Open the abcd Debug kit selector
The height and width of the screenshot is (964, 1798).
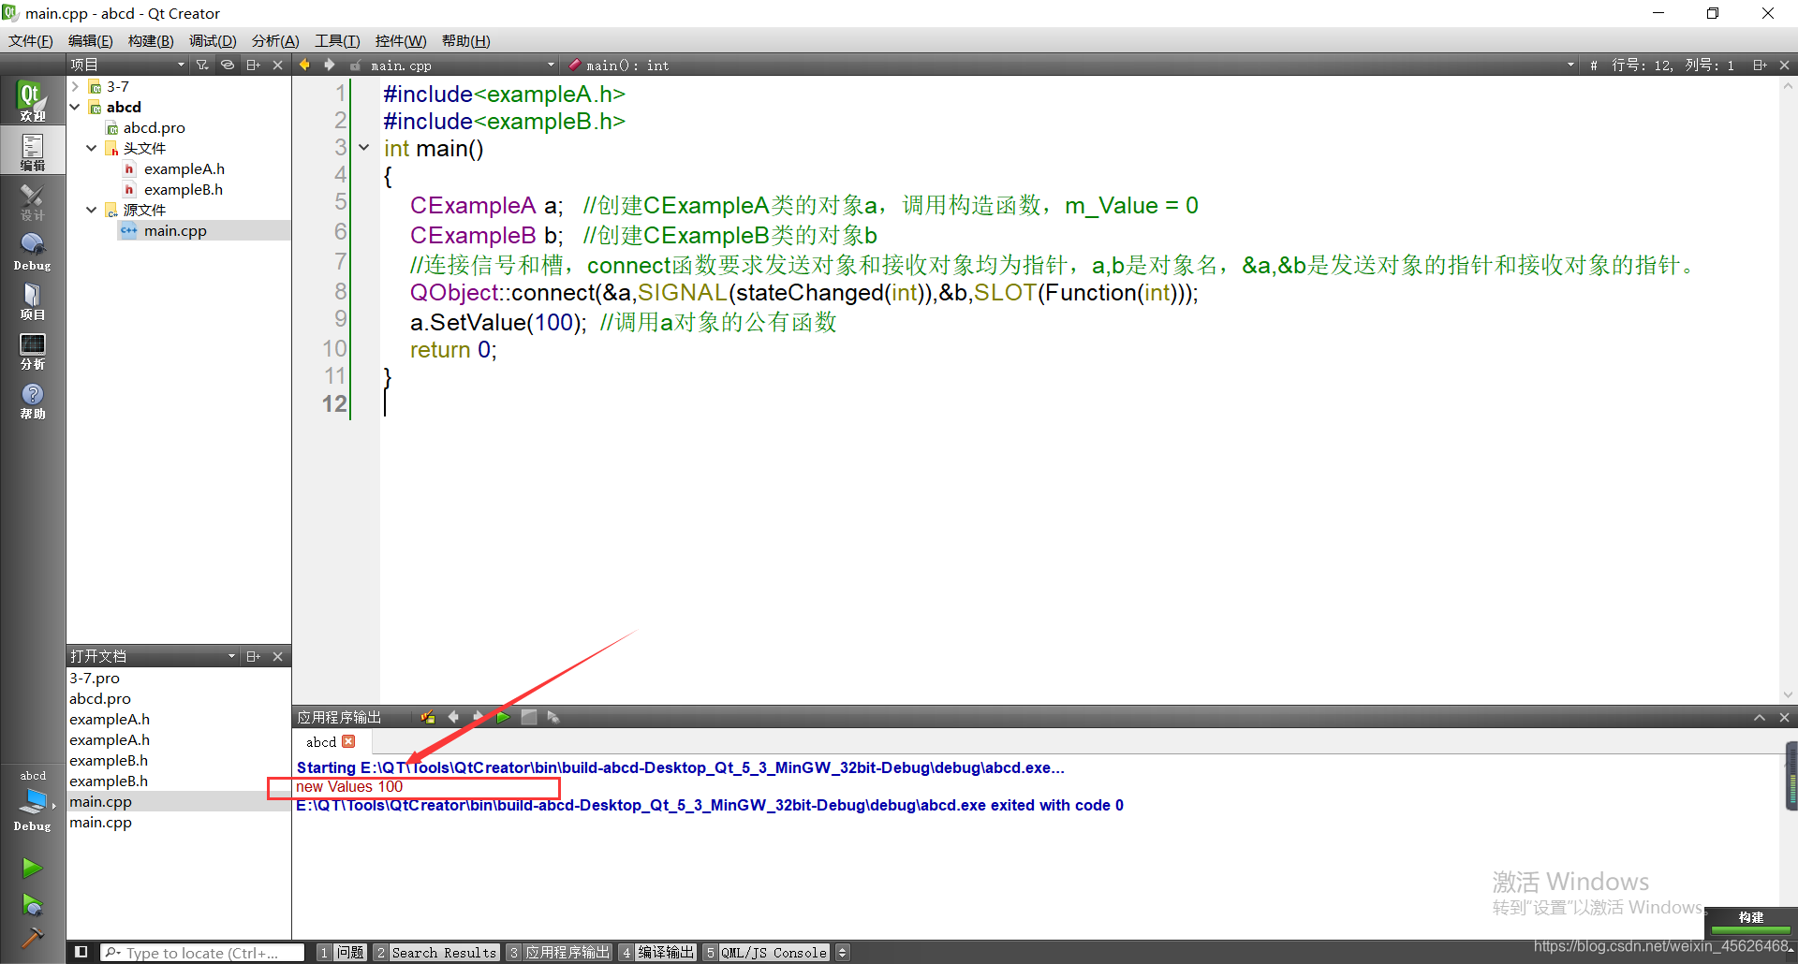[x=32, y=800]
